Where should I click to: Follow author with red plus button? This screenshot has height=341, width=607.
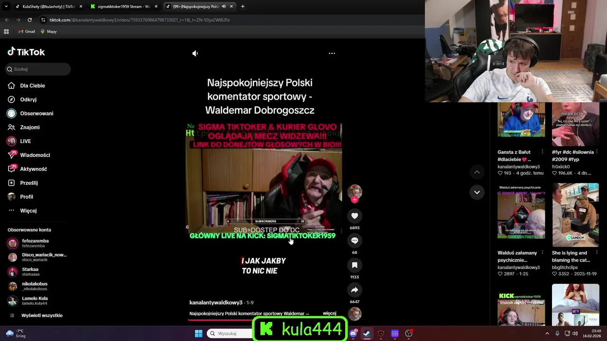click(x=355, y=200)
